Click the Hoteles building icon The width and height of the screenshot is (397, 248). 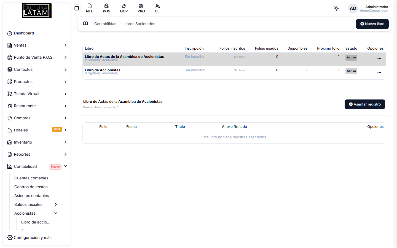coord(10,130)
